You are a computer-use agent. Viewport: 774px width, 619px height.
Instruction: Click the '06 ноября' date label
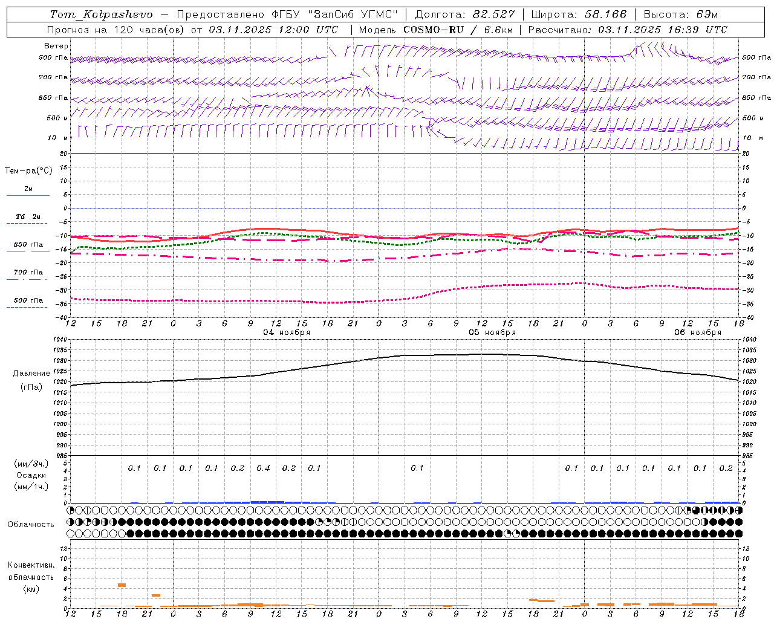tap(698, 332)
